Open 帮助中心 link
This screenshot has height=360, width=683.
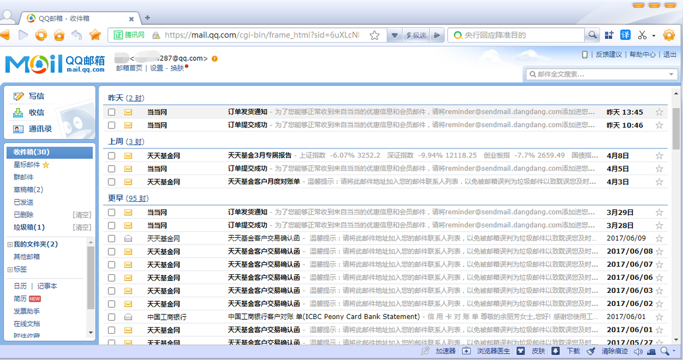pyautogui.click(x=642, y=55)
